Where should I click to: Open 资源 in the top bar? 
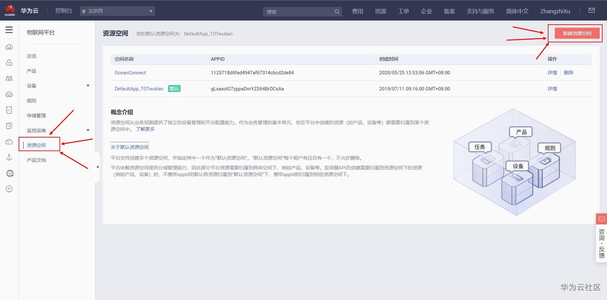380,11
